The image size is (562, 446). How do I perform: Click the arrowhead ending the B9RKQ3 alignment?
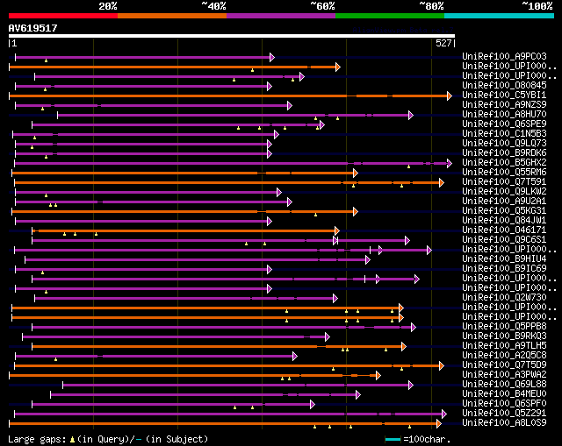coord(328,337)
